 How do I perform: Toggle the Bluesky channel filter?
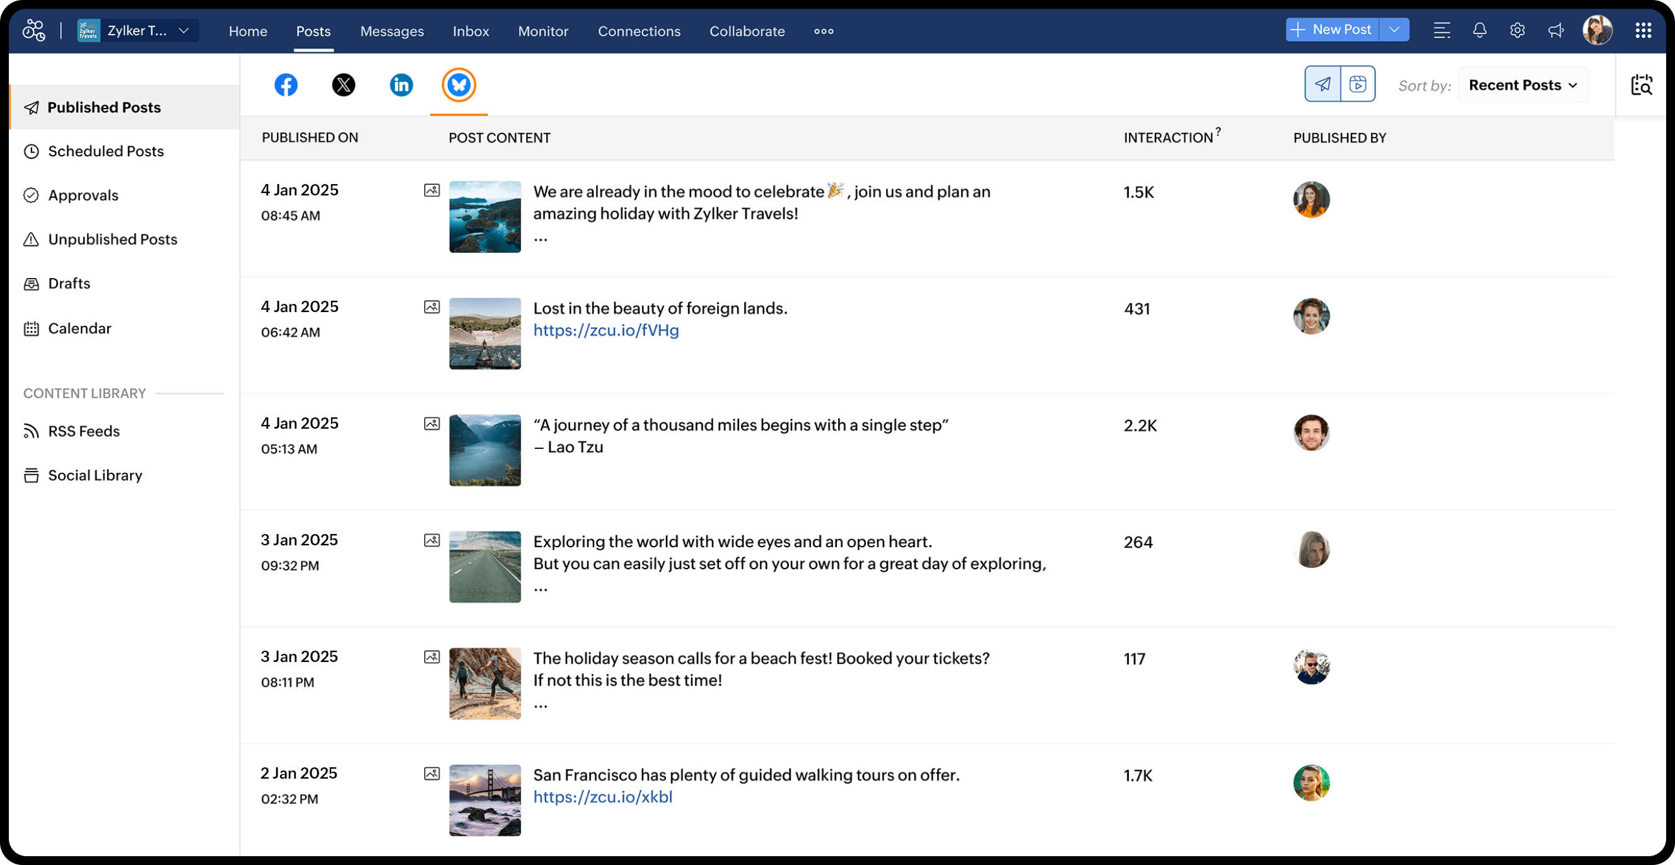click(458, 84)
